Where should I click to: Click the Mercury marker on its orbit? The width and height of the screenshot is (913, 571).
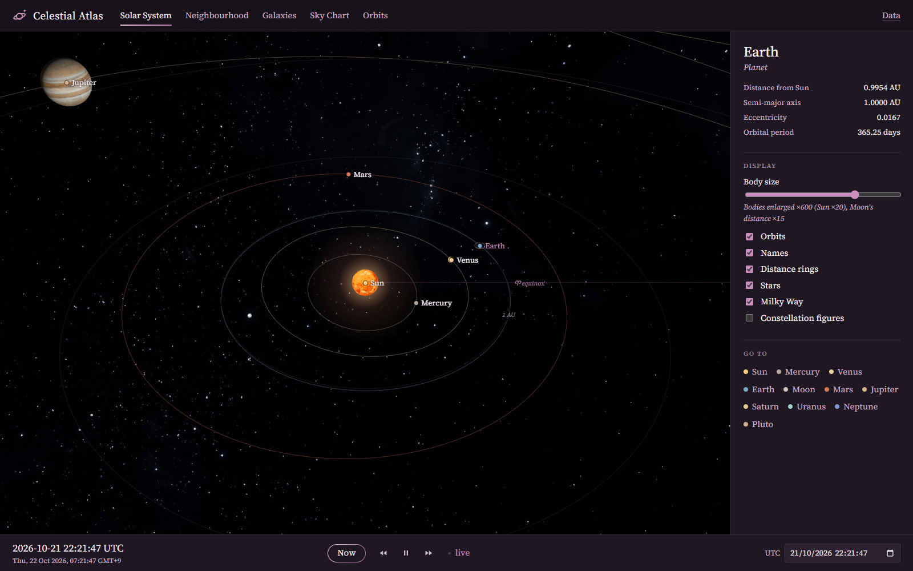[416, 303]
